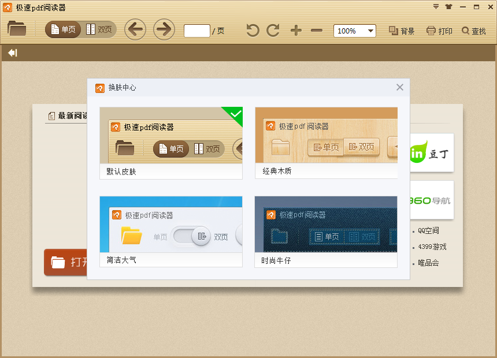
Task: Open skin center shirt icon
Action: (449, 7)
